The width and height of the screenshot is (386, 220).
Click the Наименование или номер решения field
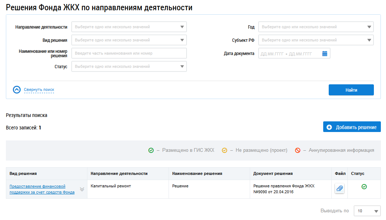click(x=129, y=53)
